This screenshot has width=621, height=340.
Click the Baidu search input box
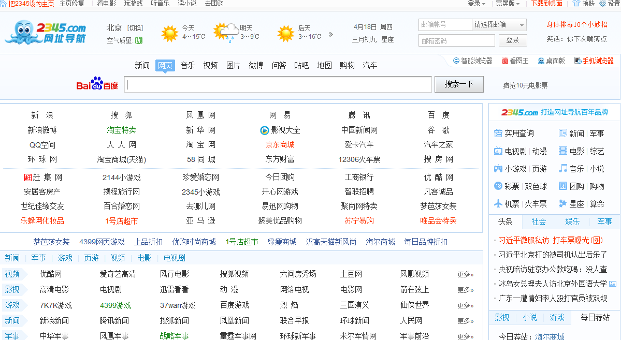tap(278, 85)
